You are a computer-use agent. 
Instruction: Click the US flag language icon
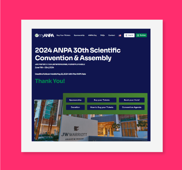click(120, 35)
